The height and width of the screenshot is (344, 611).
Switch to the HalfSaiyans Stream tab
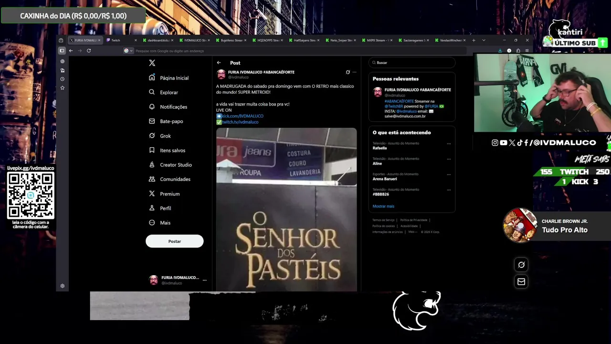click(304, 40)
